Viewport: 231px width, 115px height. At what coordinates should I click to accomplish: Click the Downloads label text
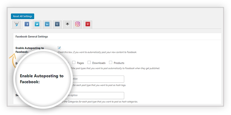tap(99, 63)
